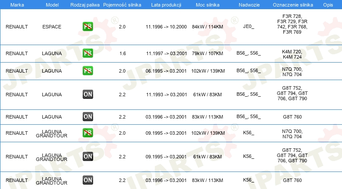Click the Pojemność silnika column header

(122, 5)
